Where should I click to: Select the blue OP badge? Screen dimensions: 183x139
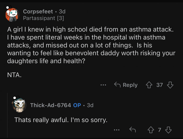click(77, 105)
